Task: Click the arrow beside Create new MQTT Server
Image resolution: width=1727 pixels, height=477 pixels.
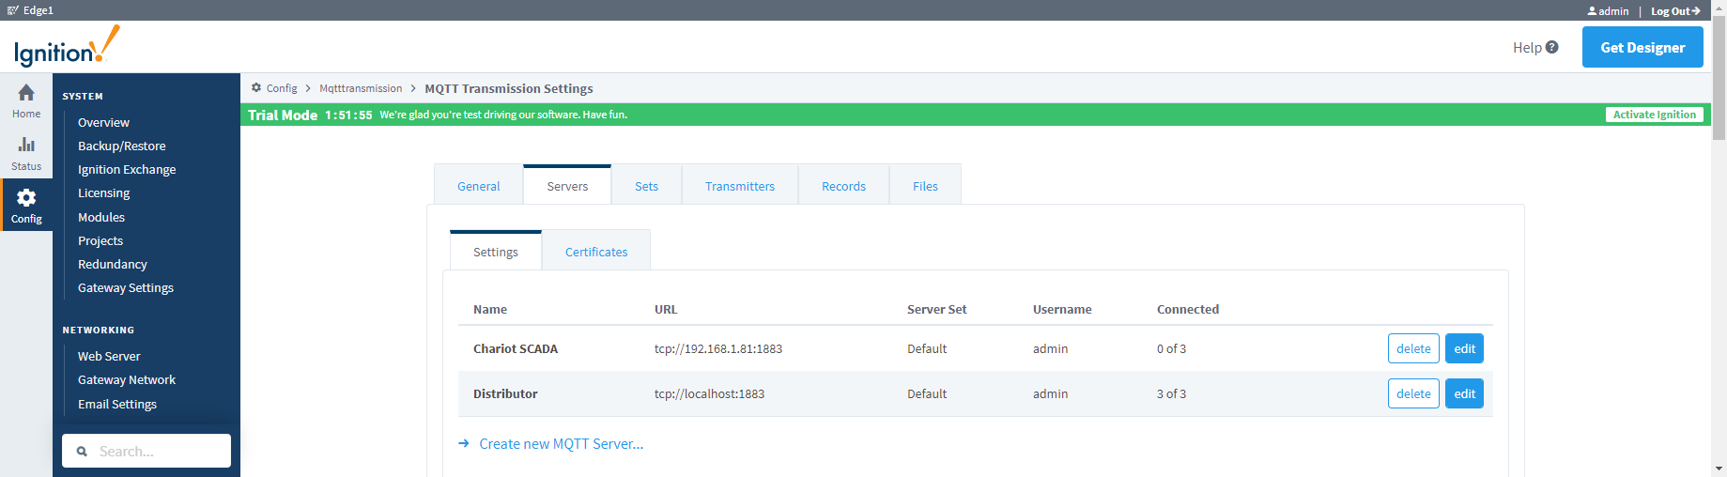Action: click(463, 443)
